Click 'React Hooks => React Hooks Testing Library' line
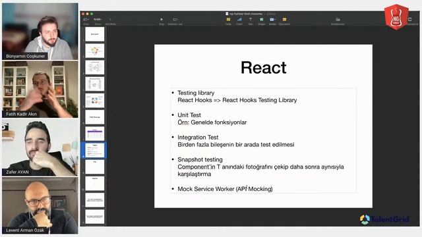This screenshot has width=422, height=237. 237,100
